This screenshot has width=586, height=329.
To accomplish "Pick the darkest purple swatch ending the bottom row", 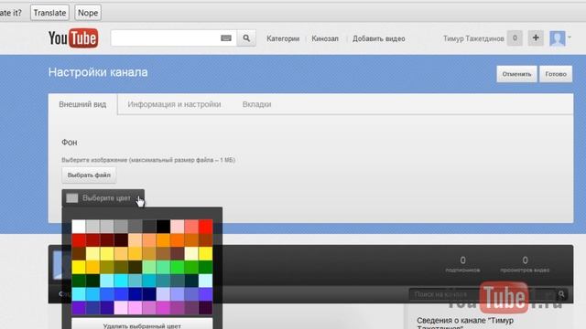I will pyautogui.click(x=205, y=308).
